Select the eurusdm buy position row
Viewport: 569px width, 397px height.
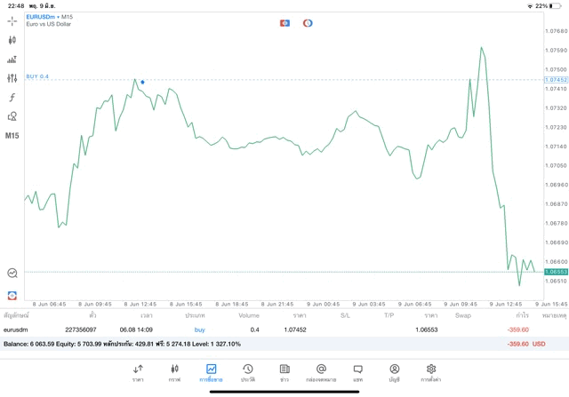coord(267,330)
